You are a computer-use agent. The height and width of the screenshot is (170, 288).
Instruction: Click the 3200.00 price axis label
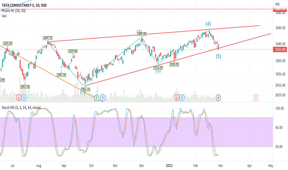[x=281, y=61]
